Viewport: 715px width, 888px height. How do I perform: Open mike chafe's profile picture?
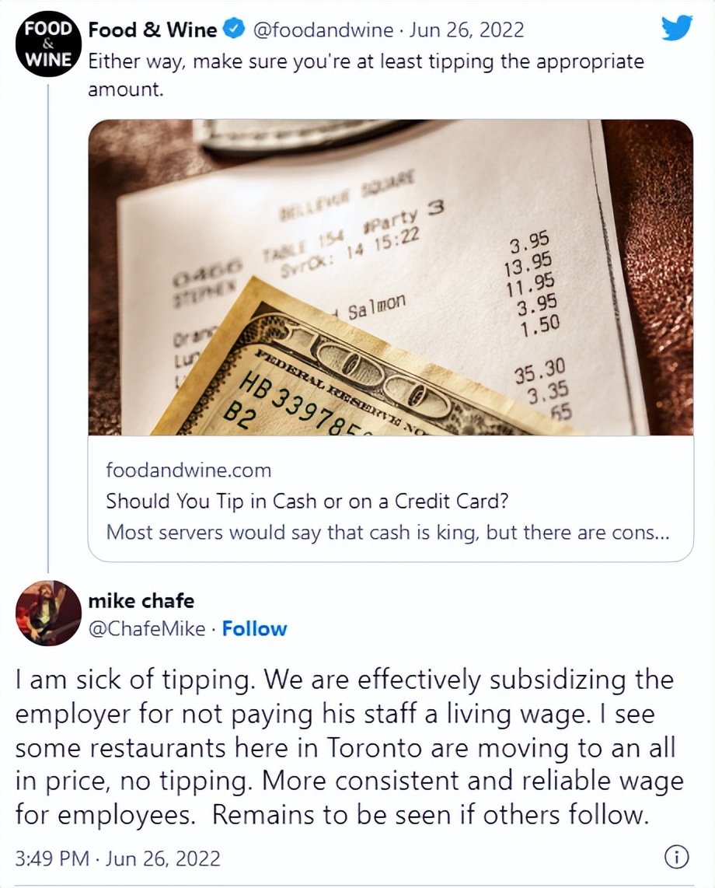tap(48, 613)
